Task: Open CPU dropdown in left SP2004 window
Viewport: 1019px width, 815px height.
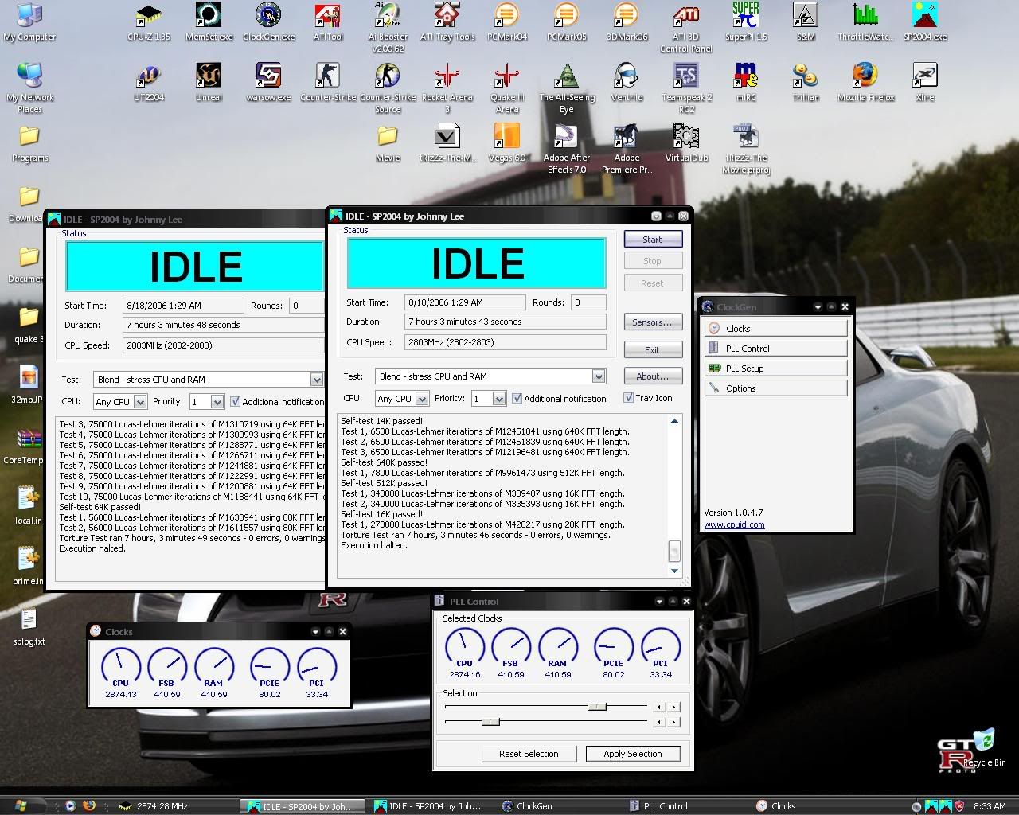Action: coord(140,401)
